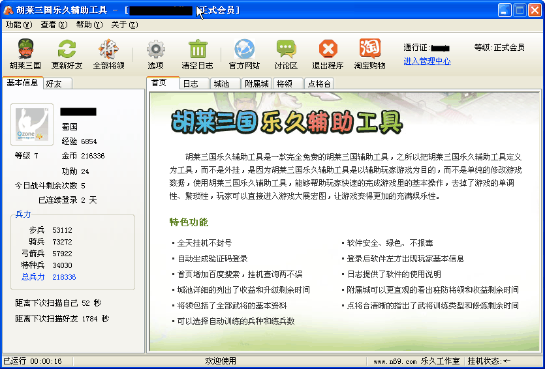
Task: Open the 讨论区 chat icon
Action: (286, 54)
